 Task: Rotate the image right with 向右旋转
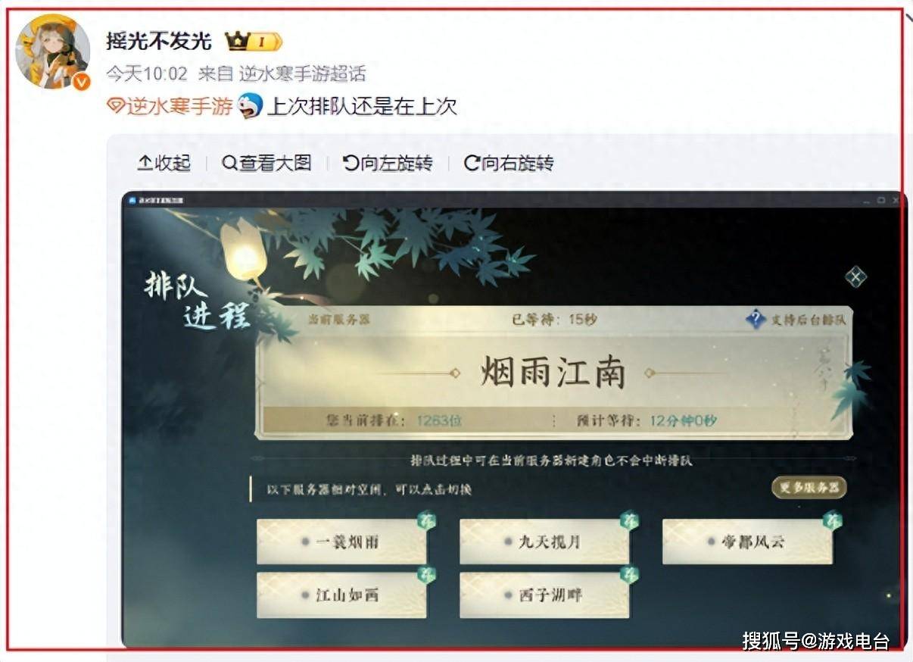click(509, 163)
